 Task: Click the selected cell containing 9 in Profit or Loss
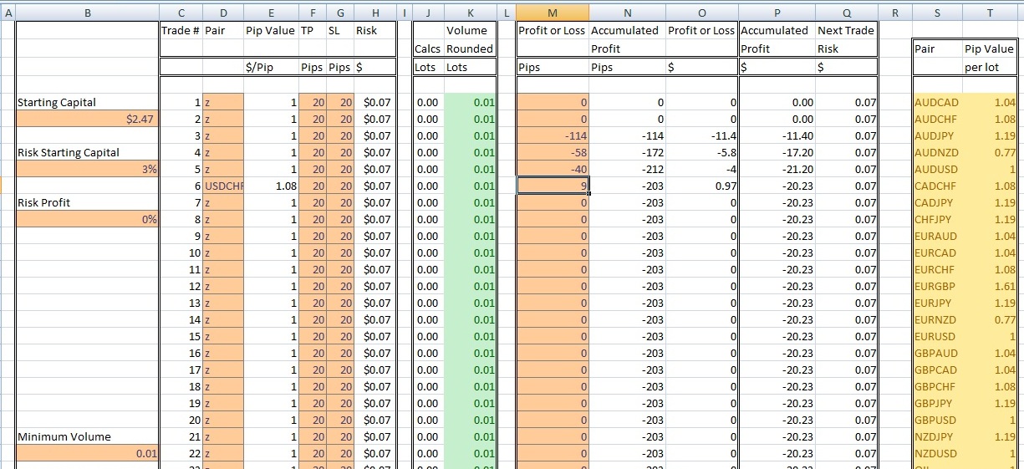(553, 186)
